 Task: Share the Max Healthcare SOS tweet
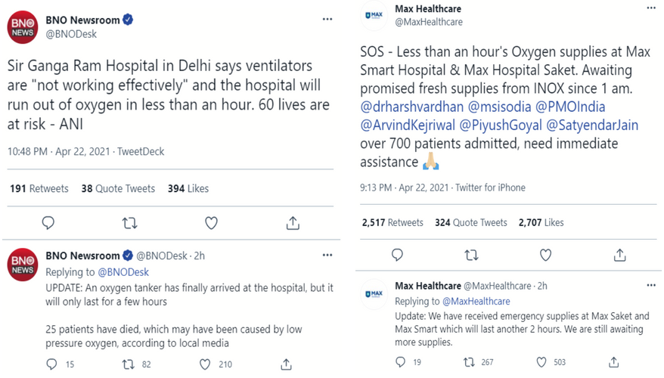tap(619, 256)
